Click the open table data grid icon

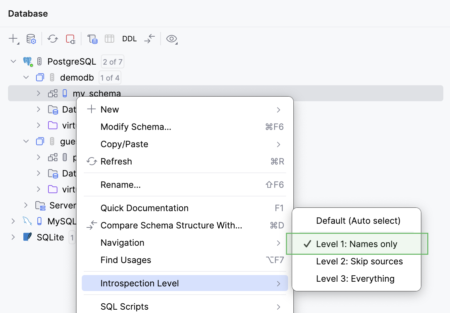coord(109,39)
